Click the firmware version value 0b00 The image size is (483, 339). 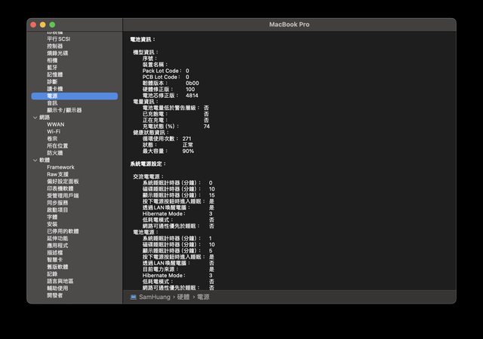coord(192,83)
